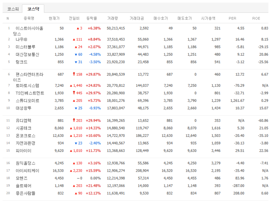The image size is (273, 202).
Task: Click volume value 50,213,415
Action: [x=116, y=28]
